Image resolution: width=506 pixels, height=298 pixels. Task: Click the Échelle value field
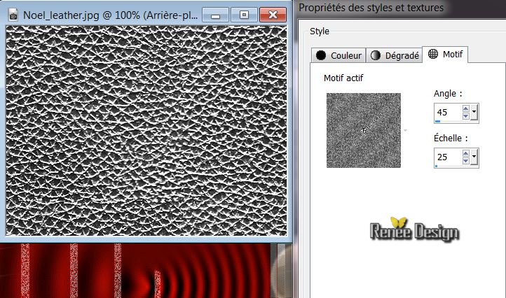pyautogui.click(x=448, y=157)
